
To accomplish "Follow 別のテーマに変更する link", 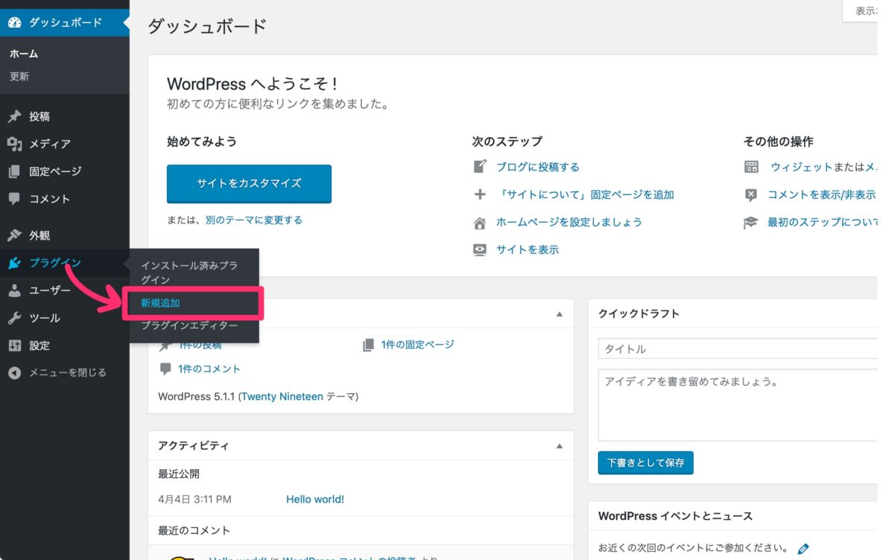I will pos(254,220).
